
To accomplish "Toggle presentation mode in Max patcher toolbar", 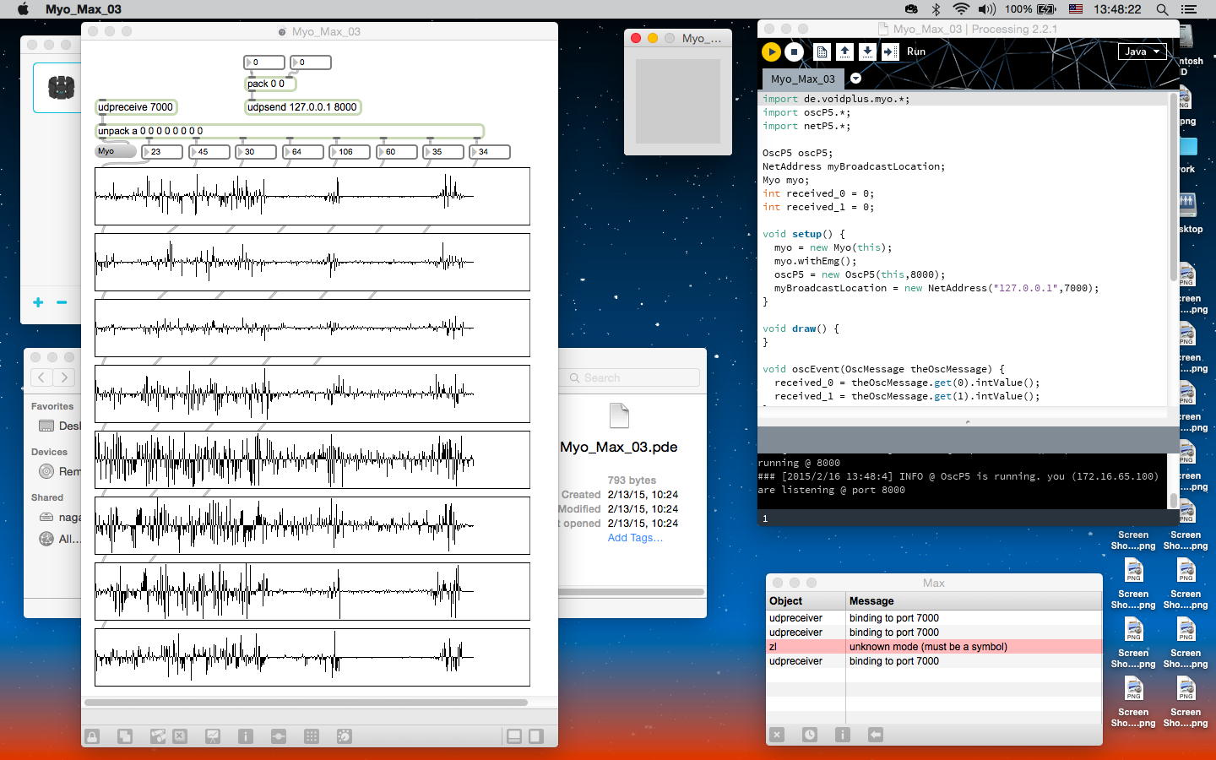I will tap(212, 736).
